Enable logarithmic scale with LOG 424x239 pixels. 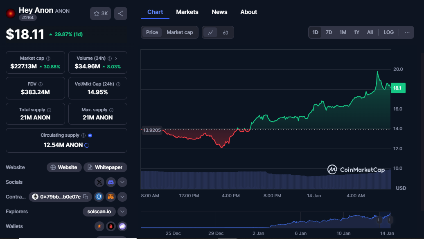(x=388, y=32)
